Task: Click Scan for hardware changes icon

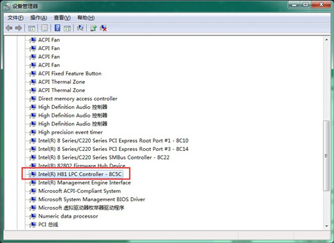Action: (x=80, y=28)
